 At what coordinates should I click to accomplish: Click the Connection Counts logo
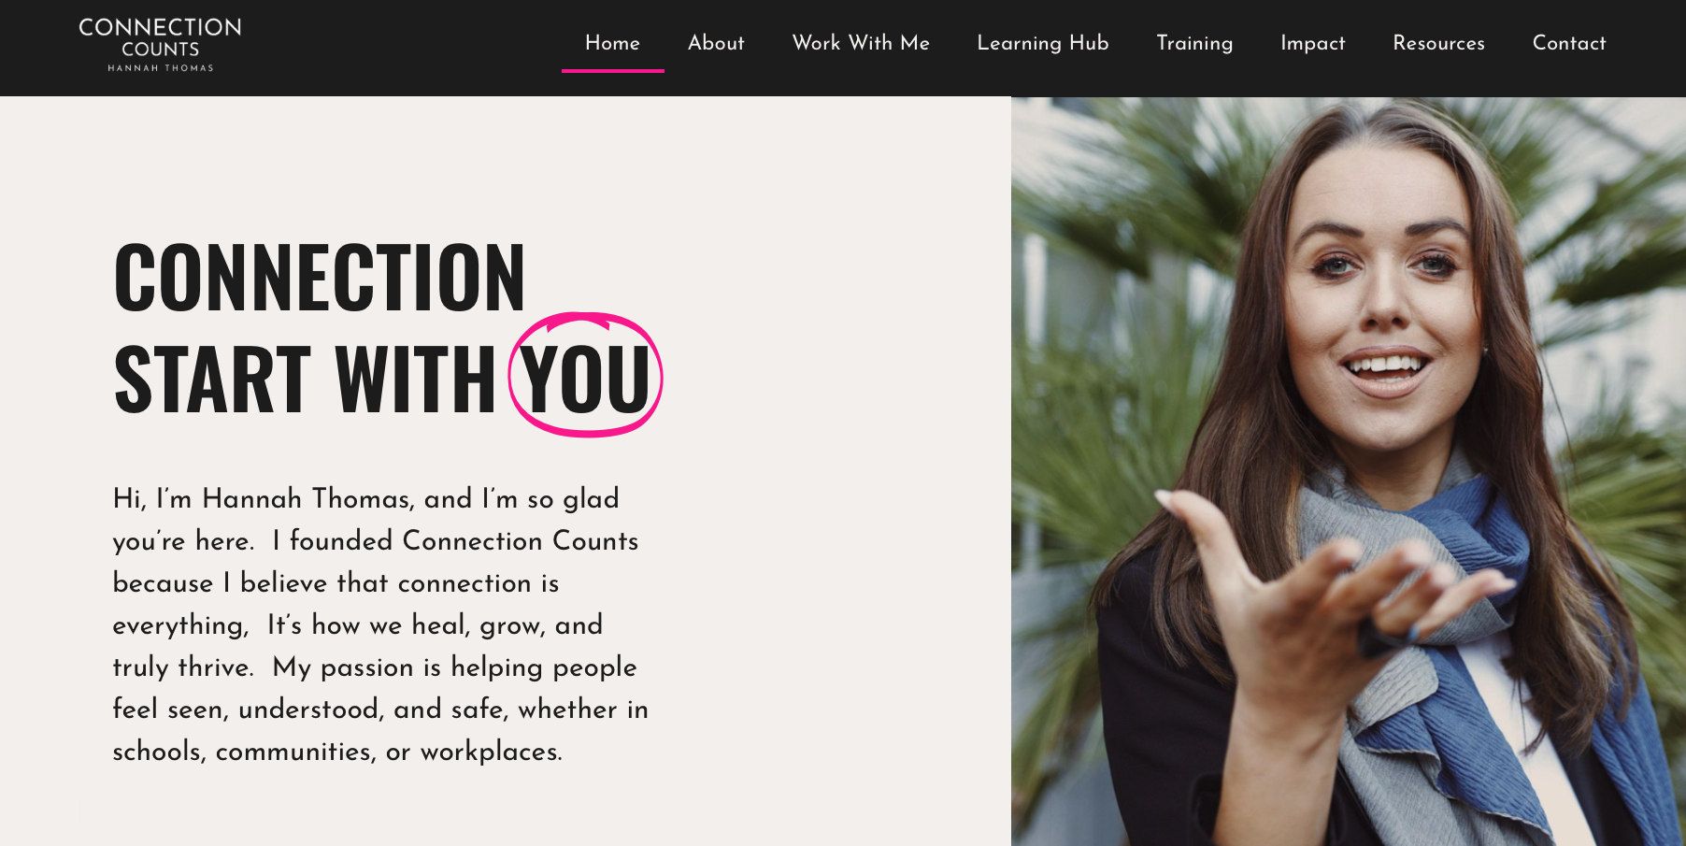tap(160, 44)
